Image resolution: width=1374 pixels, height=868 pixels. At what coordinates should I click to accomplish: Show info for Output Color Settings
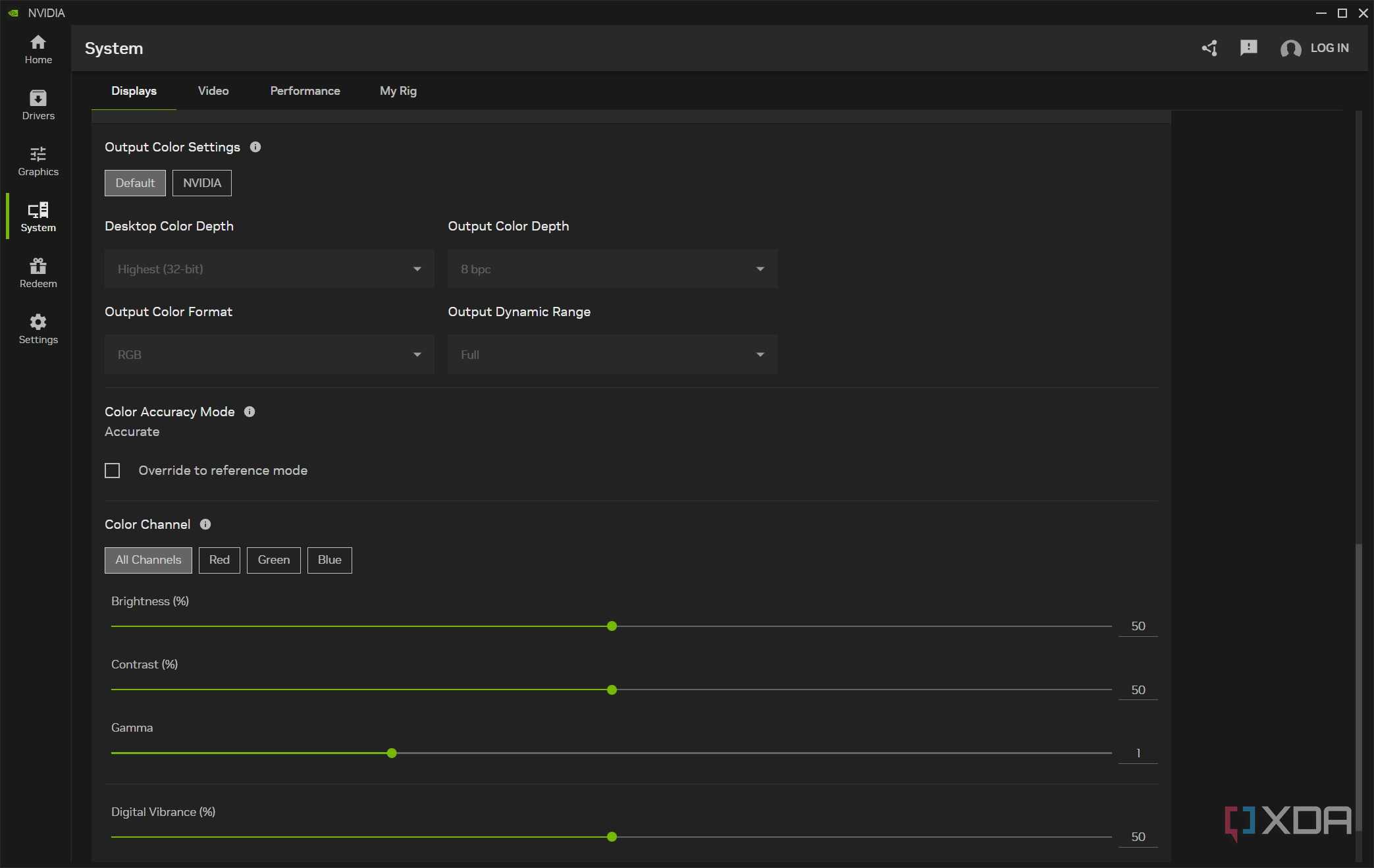[255, 147]
